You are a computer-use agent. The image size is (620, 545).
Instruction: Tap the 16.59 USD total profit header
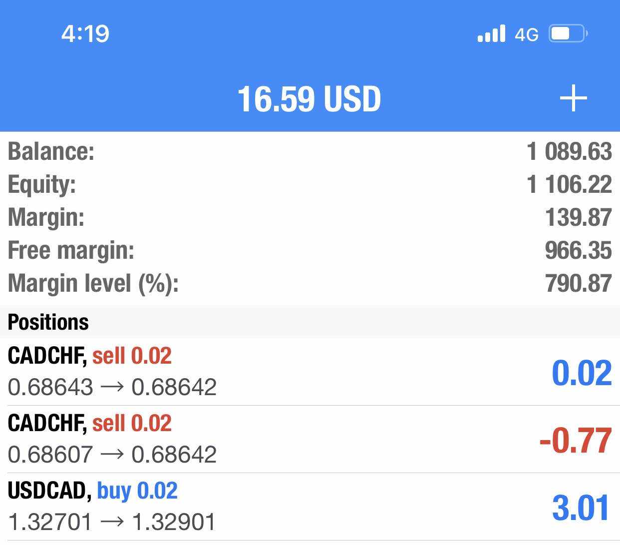(309, 99)
